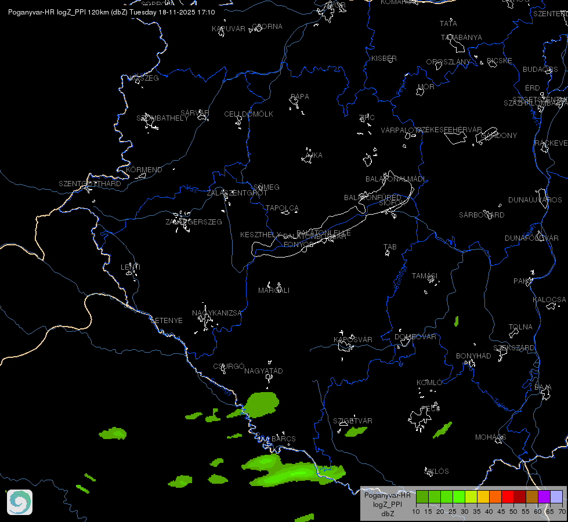Viewport: 568px width, 522px height.
Task: Click the ZALAEGERSZEG city label
Action: (x=194, y=222)
